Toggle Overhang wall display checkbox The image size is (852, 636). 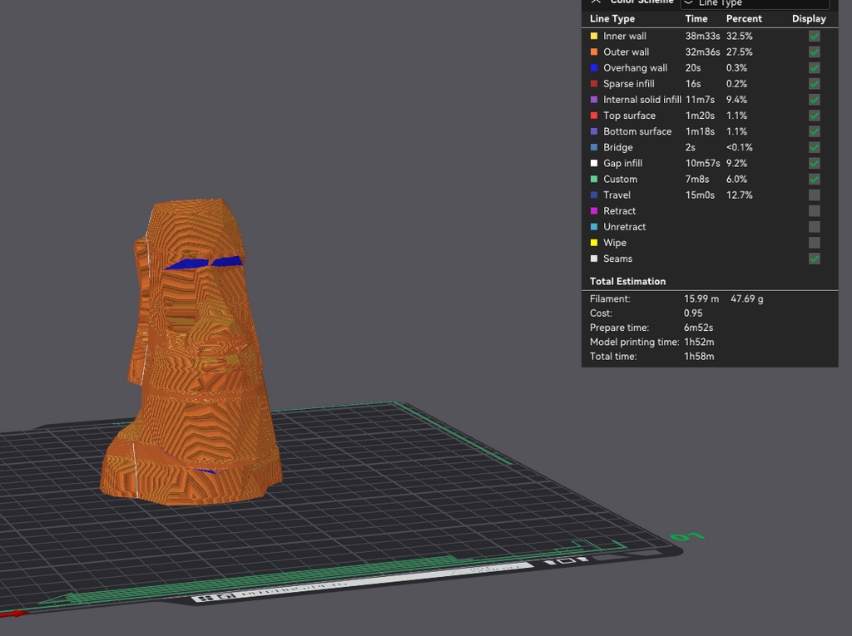click(814, 68)
